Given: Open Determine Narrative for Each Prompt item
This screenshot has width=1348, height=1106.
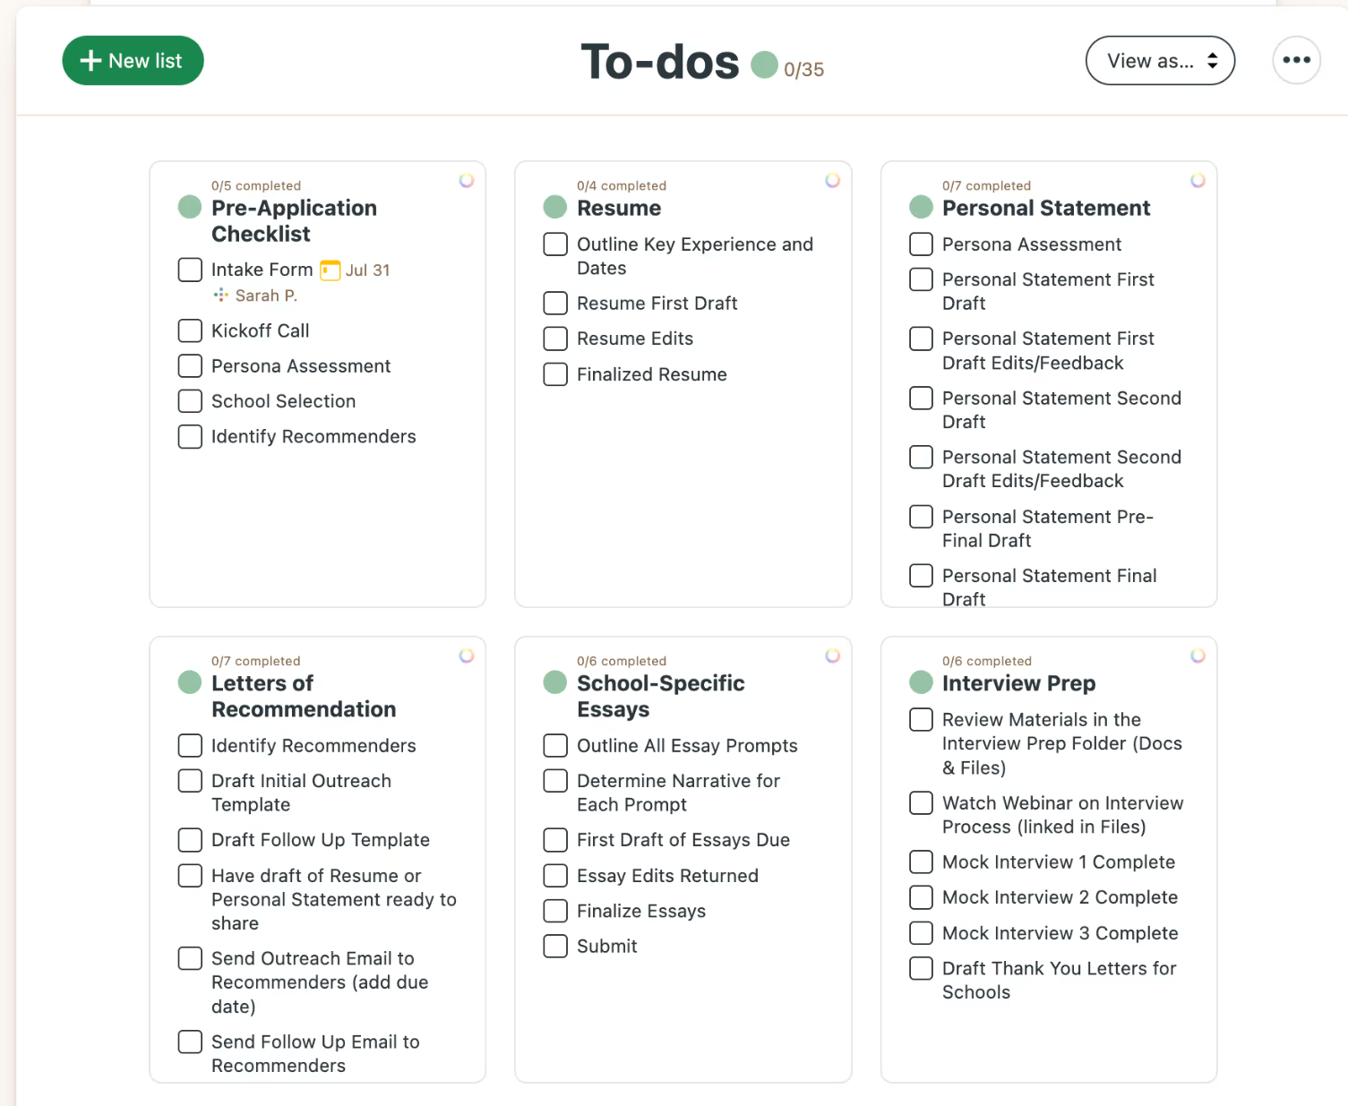Looking at the screenshot, I should (678, 793).
